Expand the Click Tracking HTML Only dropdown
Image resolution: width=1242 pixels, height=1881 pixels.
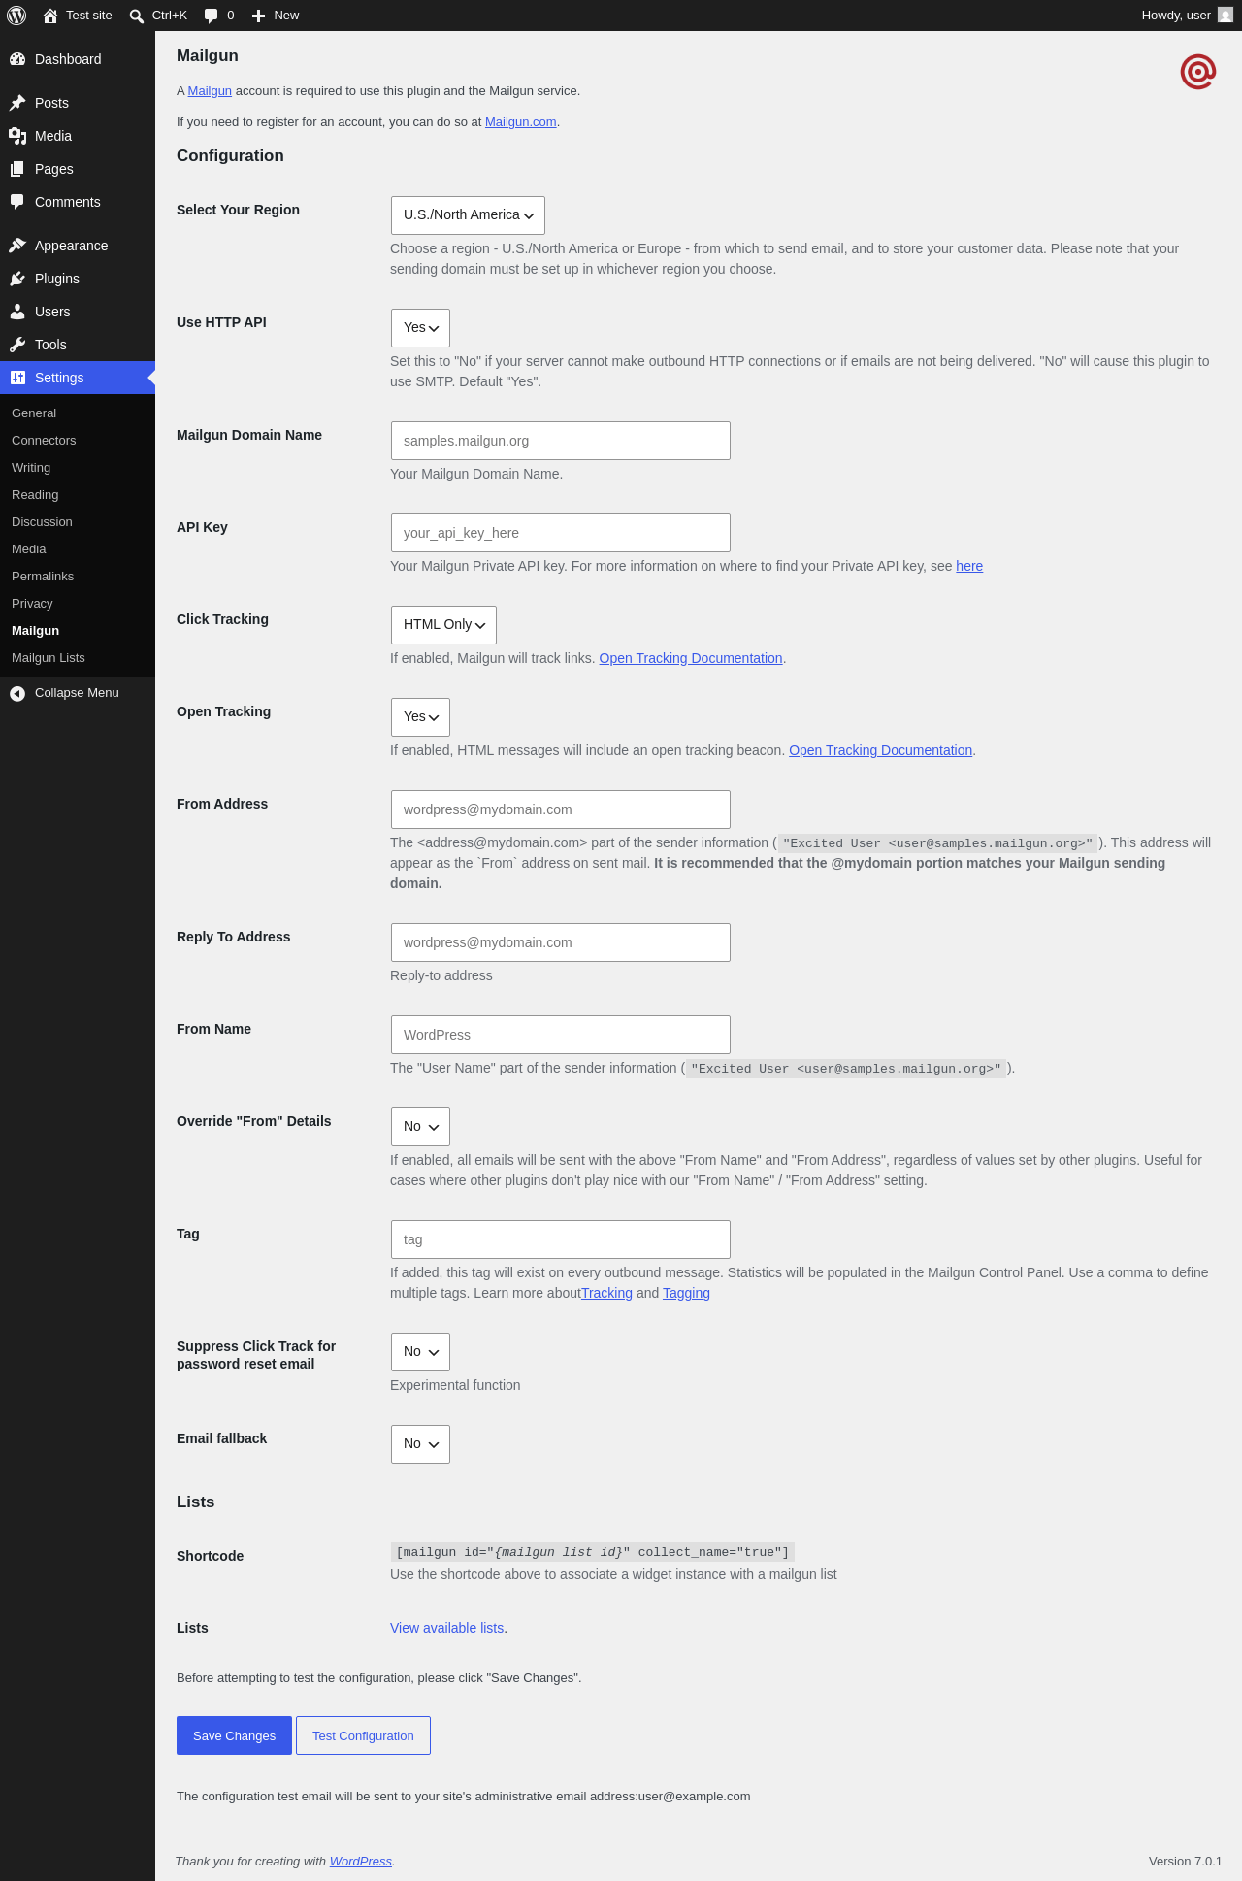click(x=443, y=625)
